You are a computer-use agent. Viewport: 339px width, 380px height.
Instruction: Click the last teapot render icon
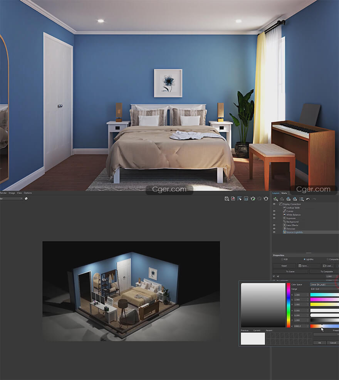[266, 198]
